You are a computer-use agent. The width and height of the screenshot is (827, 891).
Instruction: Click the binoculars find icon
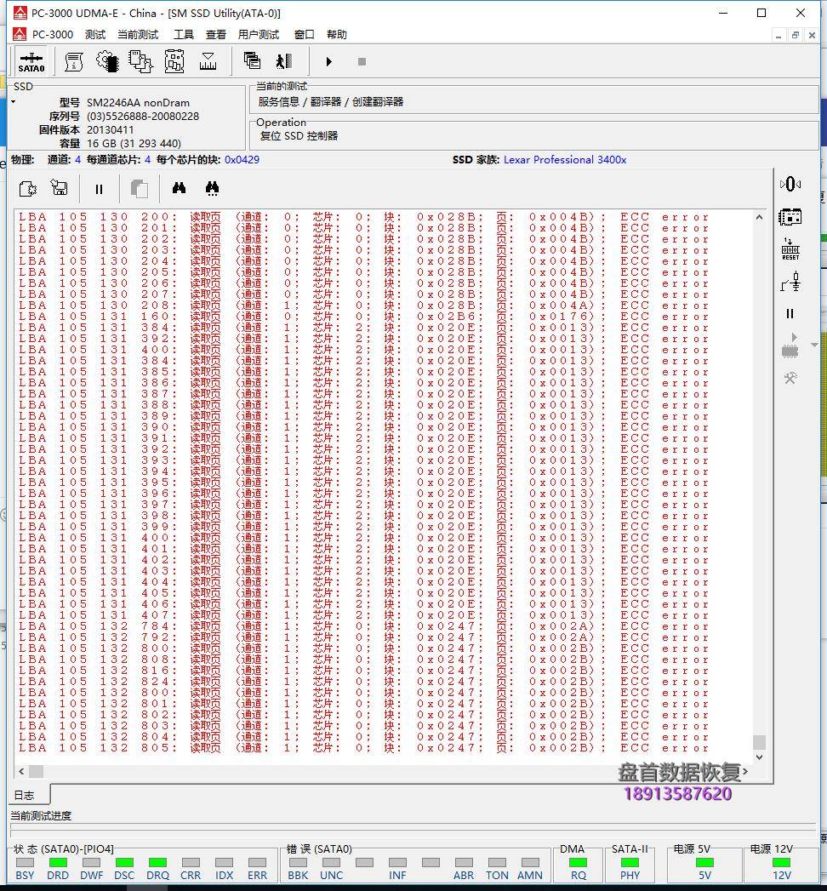coord(179,189)
